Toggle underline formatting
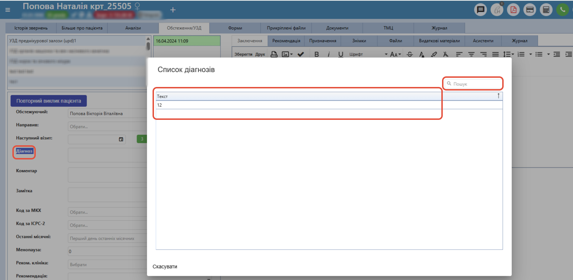Image resolution: width=573 pixels, height=280 pixels. [x=341, y=54]
